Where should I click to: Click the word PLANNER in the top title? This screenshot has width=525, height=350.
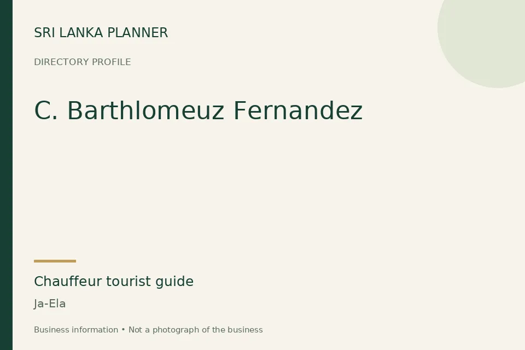138,33
